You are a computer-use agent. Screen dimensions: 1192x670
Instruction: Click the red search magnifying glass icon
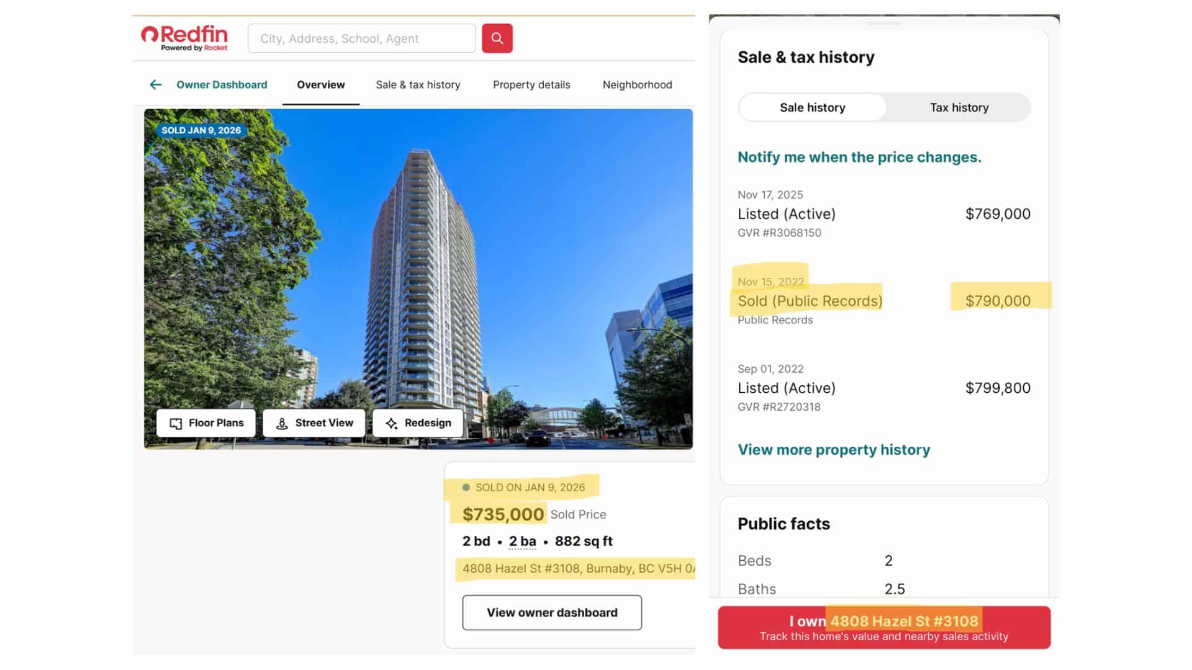coord(497,38)
